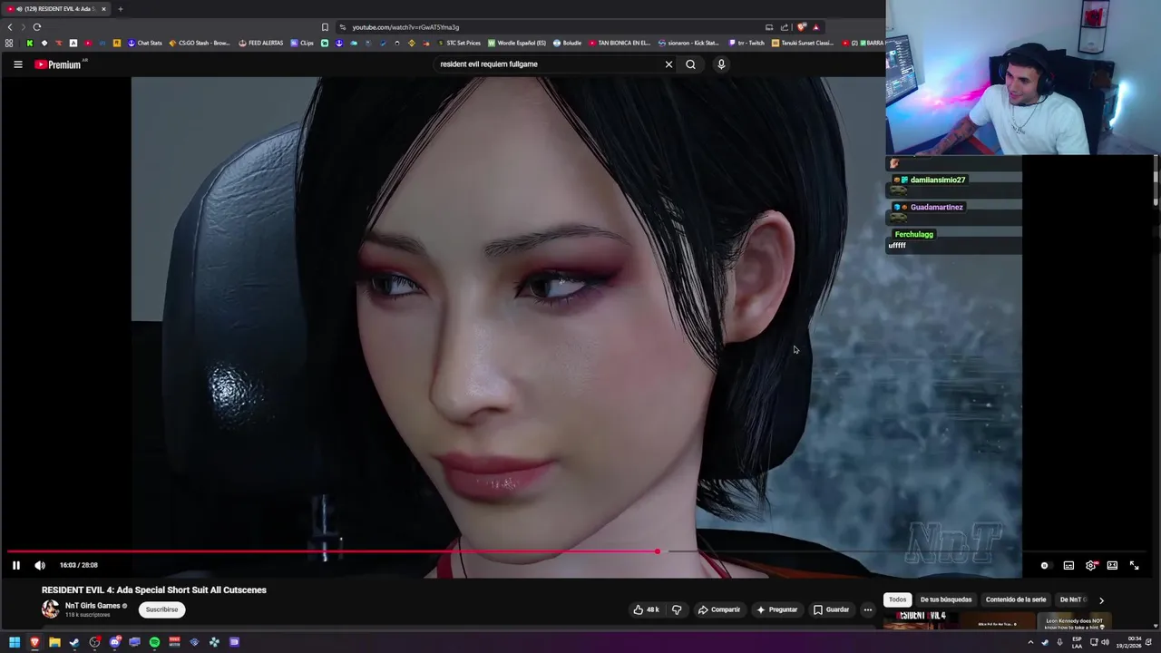Image resolution: width=1161 pixels, height=653 pixels.
Task: Go to YouTube Premium home logo
Action: (x=58, y=64)
